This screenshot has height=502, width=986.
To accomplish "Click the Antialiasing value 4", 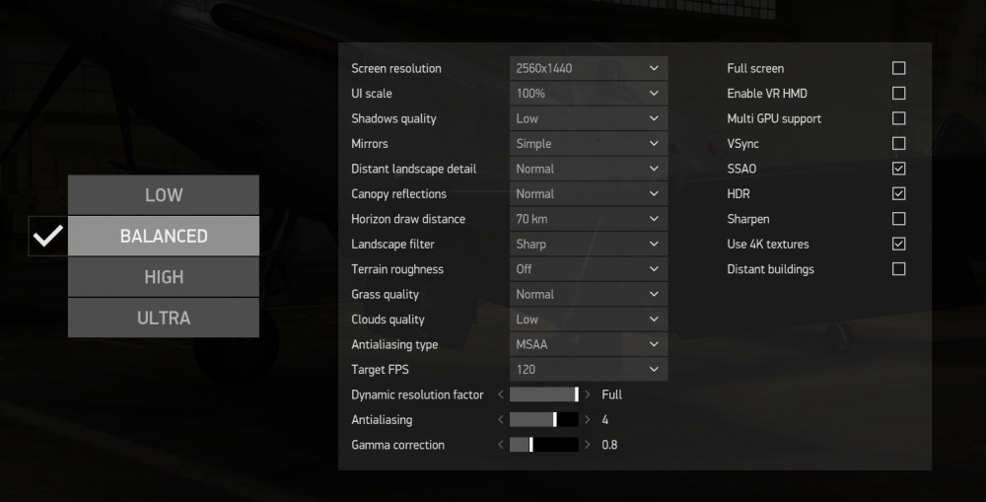I will pyautogui.click(x=605, y=419).
